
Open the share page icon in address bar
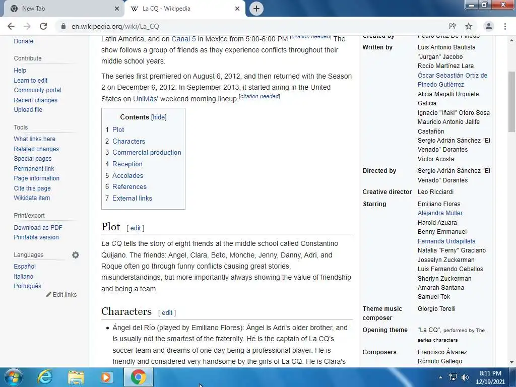coord(452,26)
